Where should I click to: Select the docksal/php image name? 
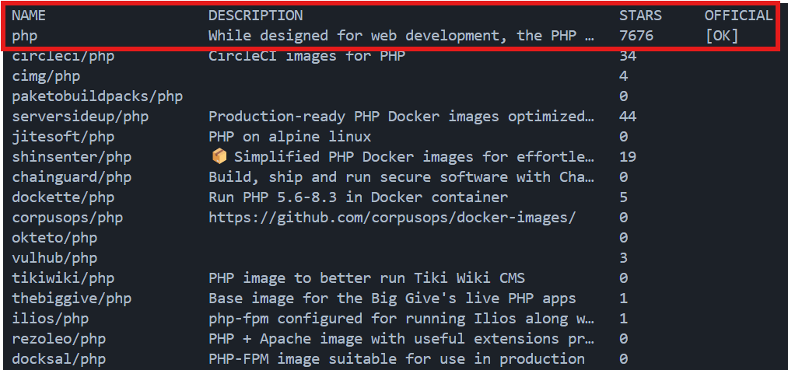pos(59,359)
